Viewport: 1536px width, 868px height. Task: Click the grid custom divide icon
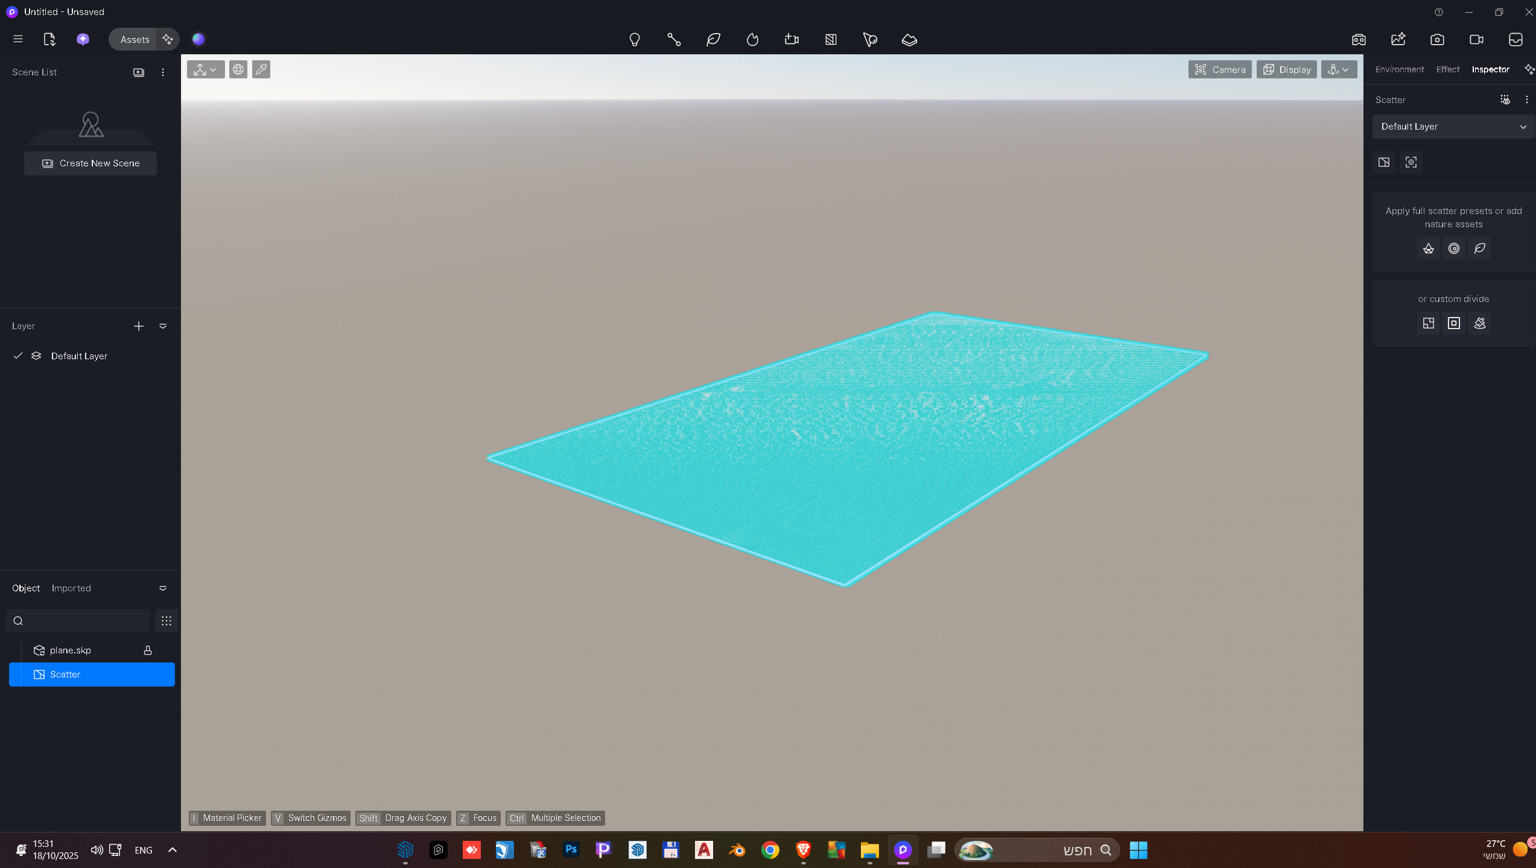click(1428, 323)
